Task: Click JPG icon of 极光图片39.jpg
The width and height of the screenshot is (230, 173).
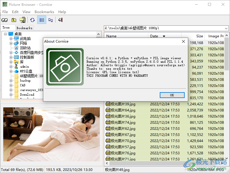Action: [108, 104]
